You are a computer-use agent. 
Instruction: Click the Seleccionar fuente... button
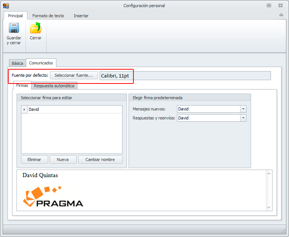click(74, 76)
